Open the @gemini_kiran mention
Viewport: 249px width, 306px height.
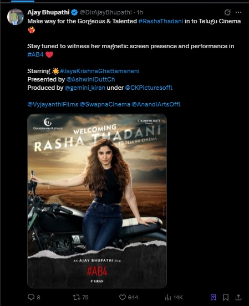85,88
